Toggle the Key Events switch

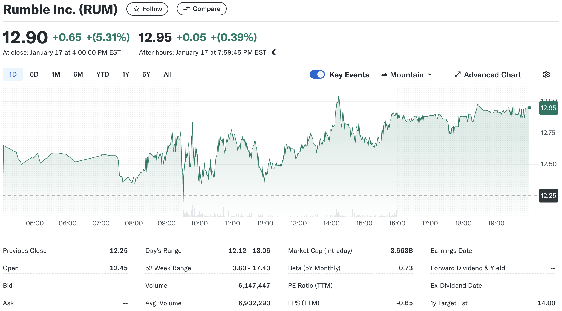[x=317, y=75]
